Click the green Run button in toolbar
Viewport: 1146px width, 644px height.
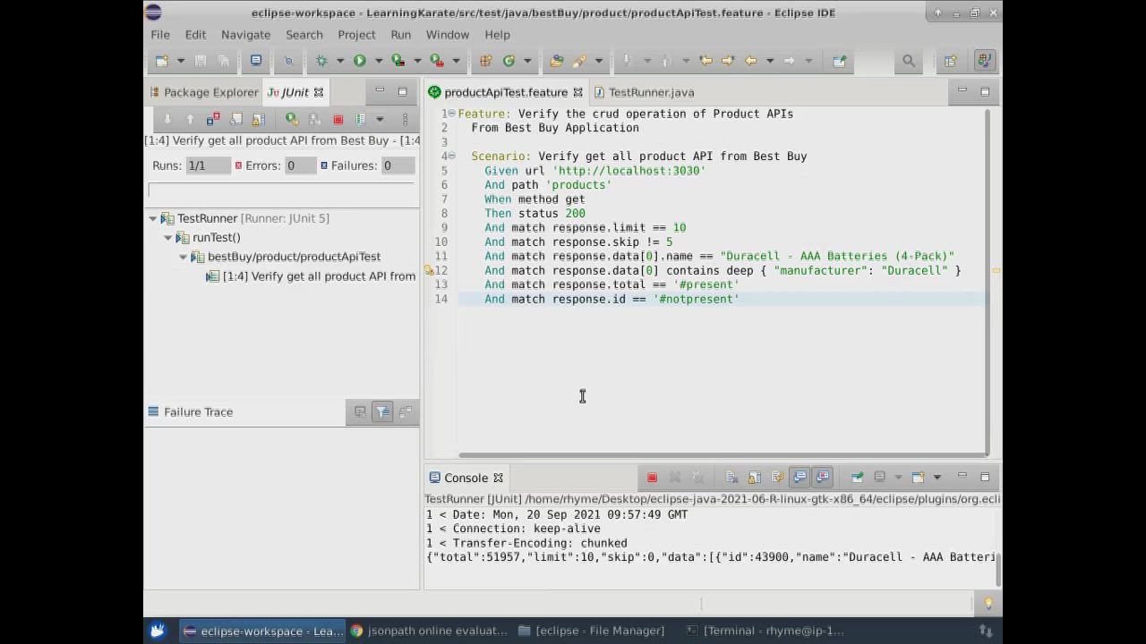tap(359, 61)
